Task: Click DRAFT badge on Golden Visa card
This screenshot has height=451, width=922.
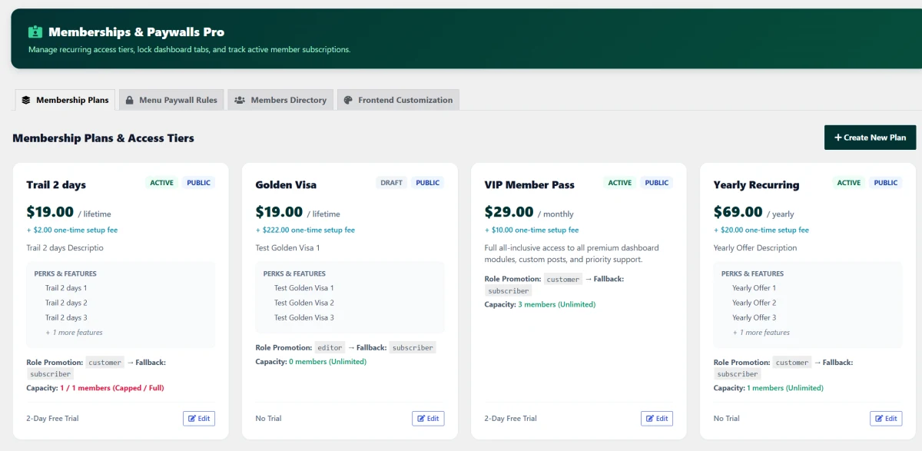Action: click(x=391, y=183)
